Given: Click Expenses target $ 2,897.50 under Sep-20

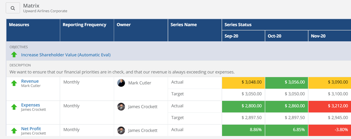Looking at the screenshot, I should tap(251, 118).
